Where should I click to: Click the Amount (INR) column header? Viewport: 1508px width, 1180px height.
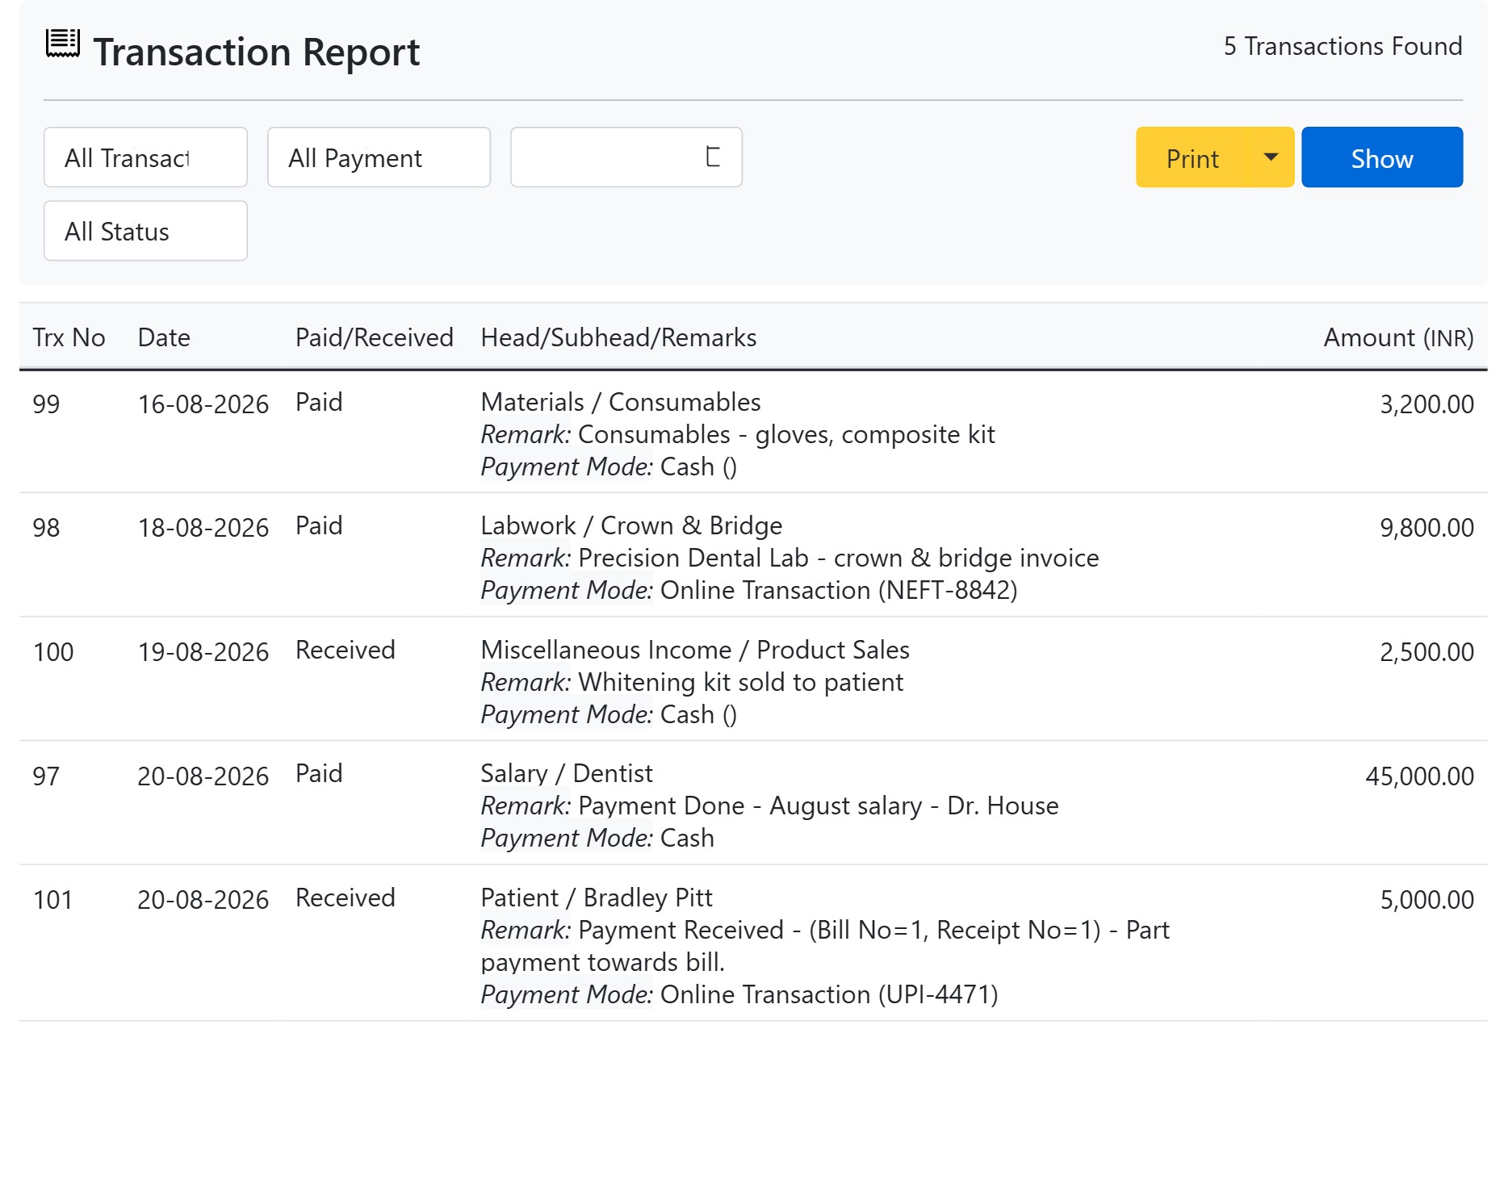[1398, 337]
